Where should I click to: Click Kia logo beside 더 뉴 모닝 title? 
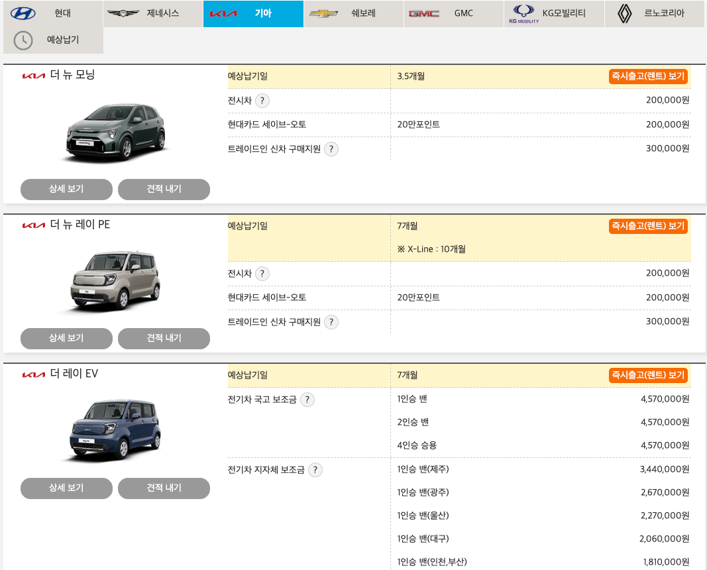tap(34, 76)
